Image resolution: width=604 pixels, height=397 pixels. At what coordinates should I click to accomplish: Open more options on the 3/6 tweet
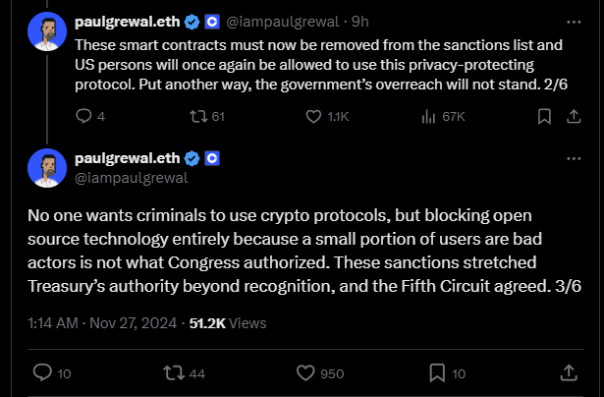click(x=573, y=157)
